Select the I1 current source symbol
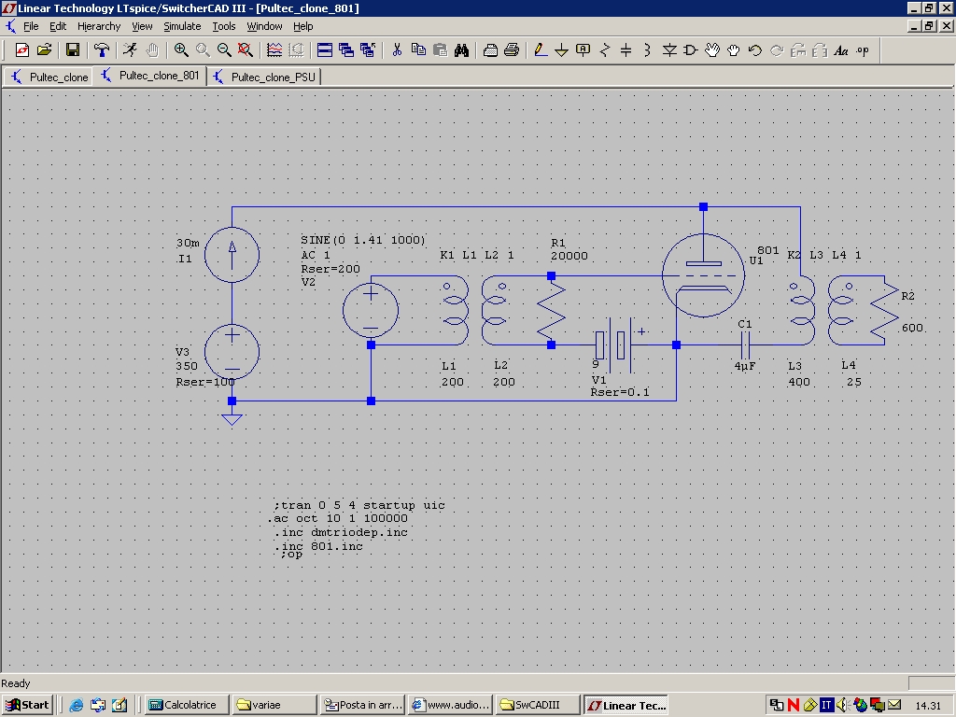The image size is (956, 717). [232, 254]
